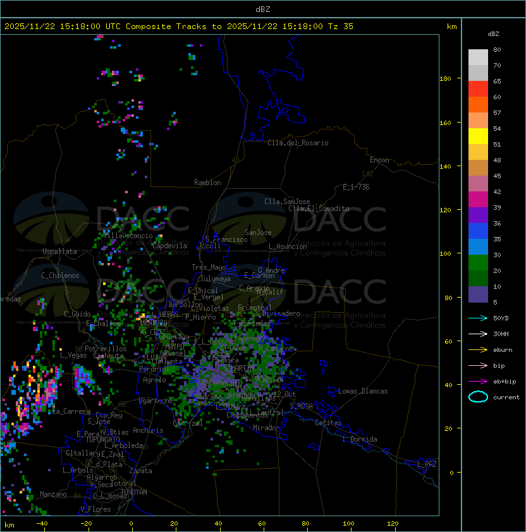Click the '-40' tick on bottom axis
The image size is (526, 532).
click(x=42, y=524)
